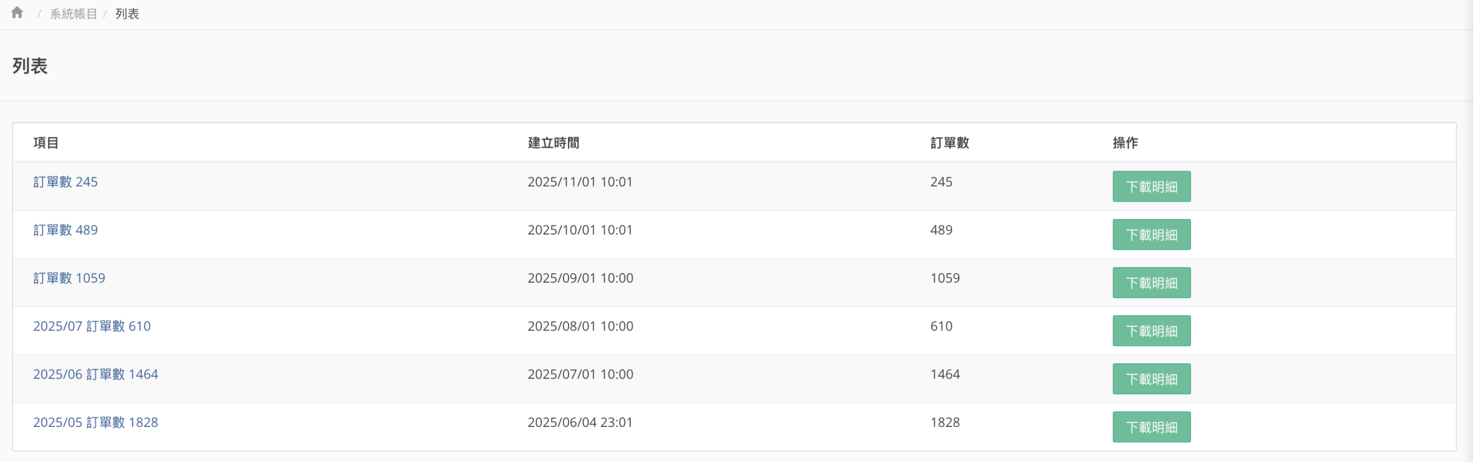
Task: Click the 建立時間 column header
Action: coord(554,143)
